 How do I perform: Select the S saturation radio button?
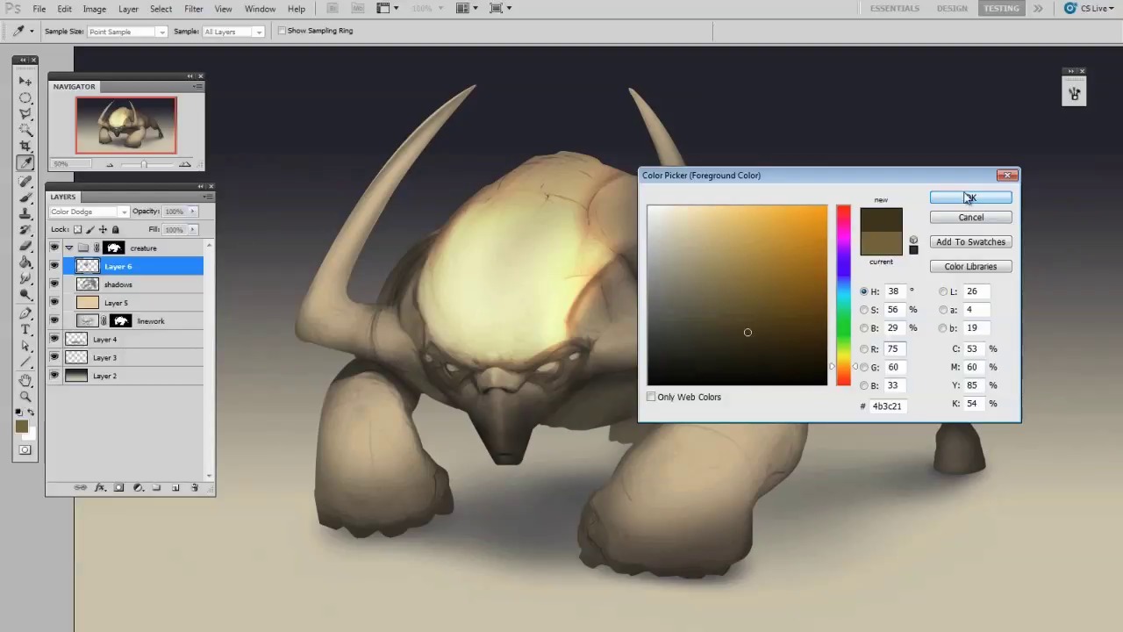tap(864, 310)
